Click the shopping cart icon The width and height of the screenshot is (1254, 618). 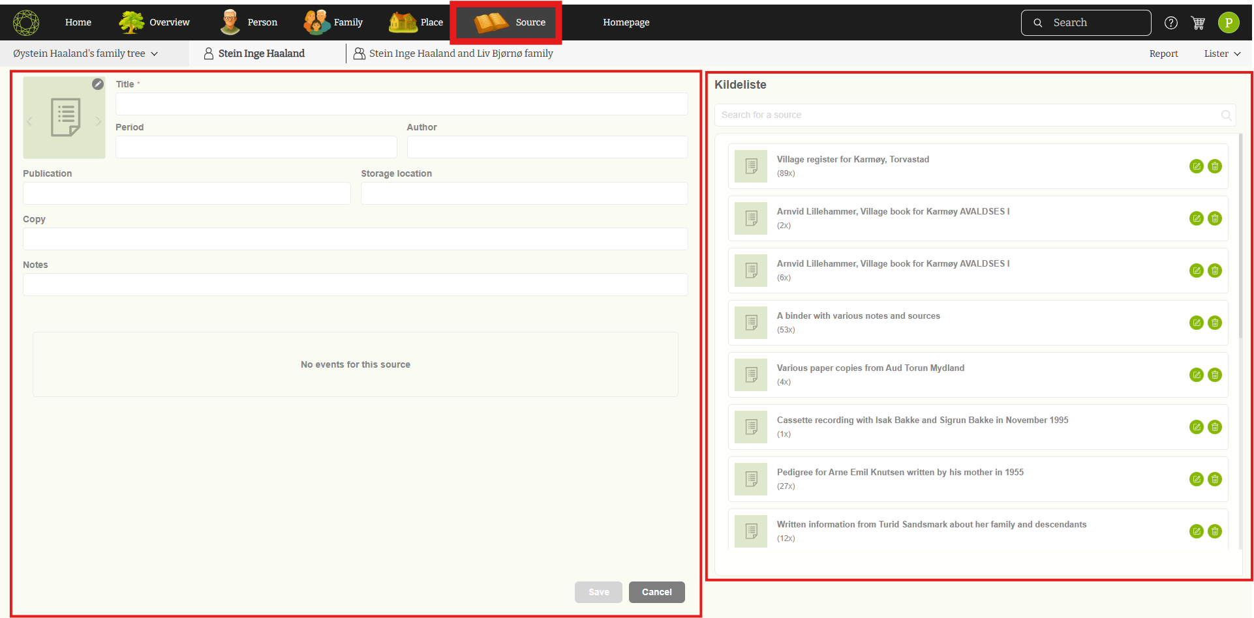pos(1198,23)
